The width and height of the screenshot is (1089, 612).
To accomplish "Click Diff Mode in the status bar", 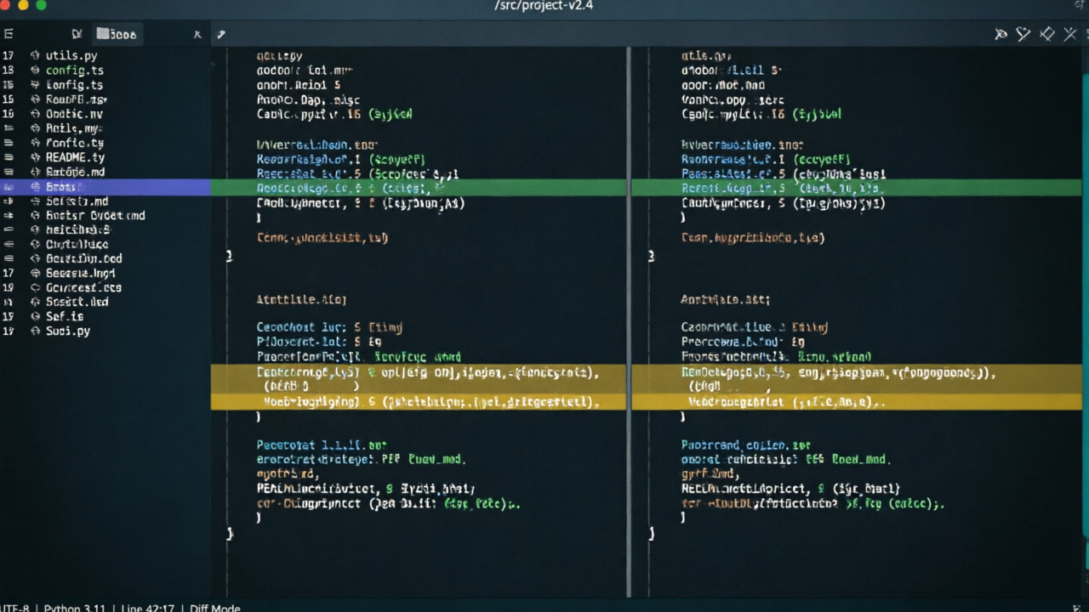I will coord(215,608).
